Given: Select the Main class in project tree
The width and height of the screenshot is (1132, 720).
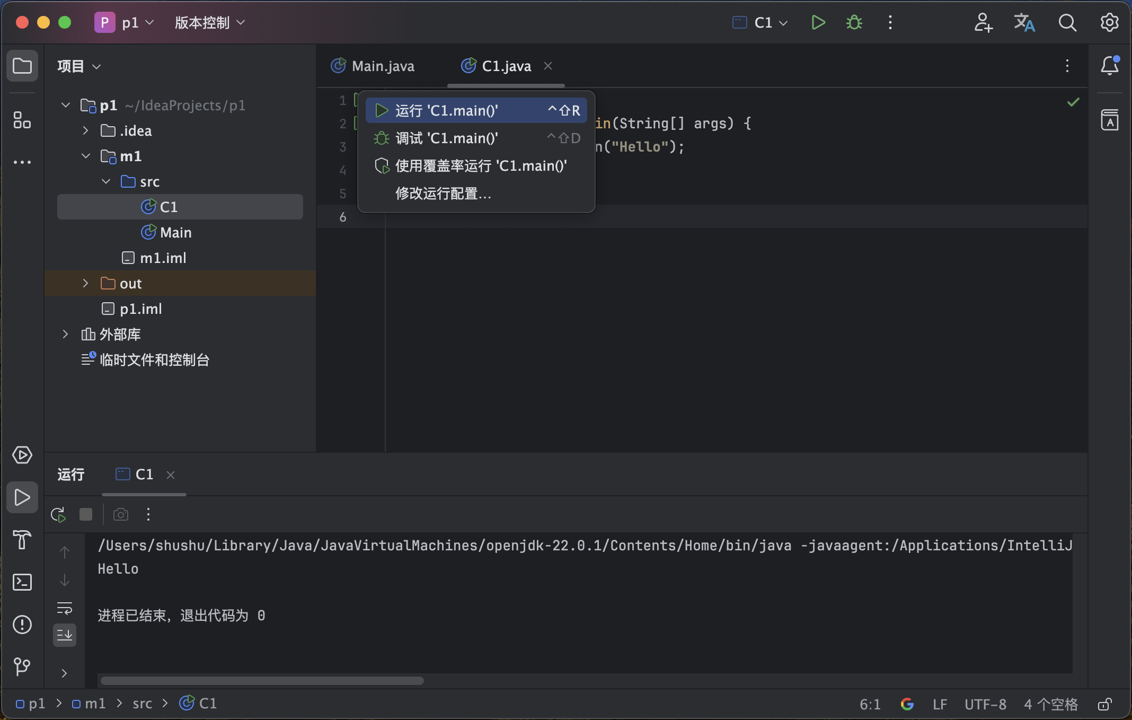Looking at the screenshot, I should pyautogui.click(x=166, y=232).
